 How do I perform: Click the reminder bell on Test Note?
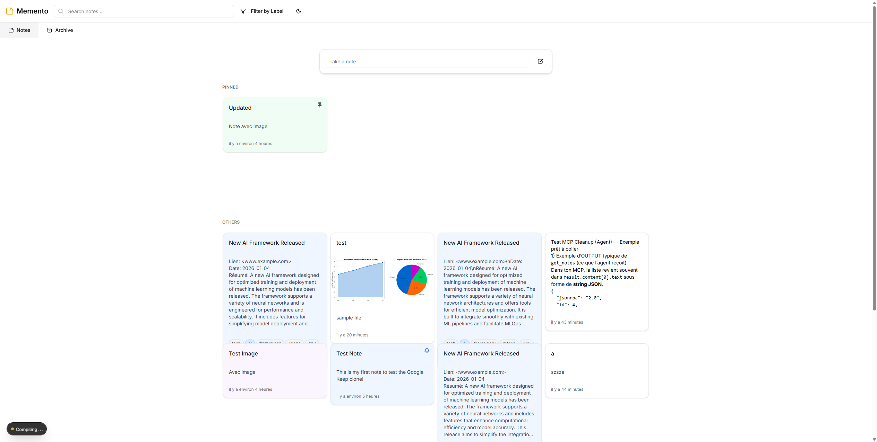pos(427,351)
